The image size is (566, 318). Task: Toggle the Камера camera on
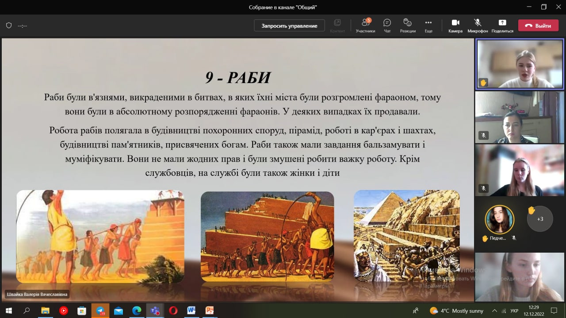pos(455,25)
